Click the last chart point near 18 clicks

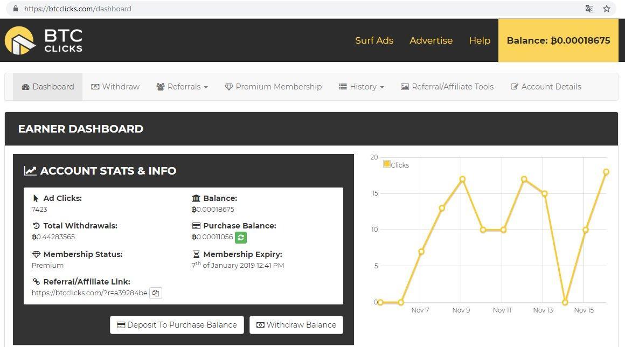tap(606, 172)
